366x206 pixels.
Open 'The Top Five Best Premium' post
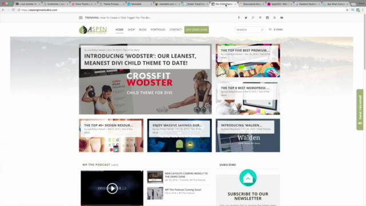pyautogui.click(x=245, y=50)
